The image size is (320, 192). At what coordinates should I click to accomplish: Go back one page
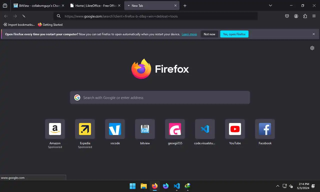(x=6, y=16)
